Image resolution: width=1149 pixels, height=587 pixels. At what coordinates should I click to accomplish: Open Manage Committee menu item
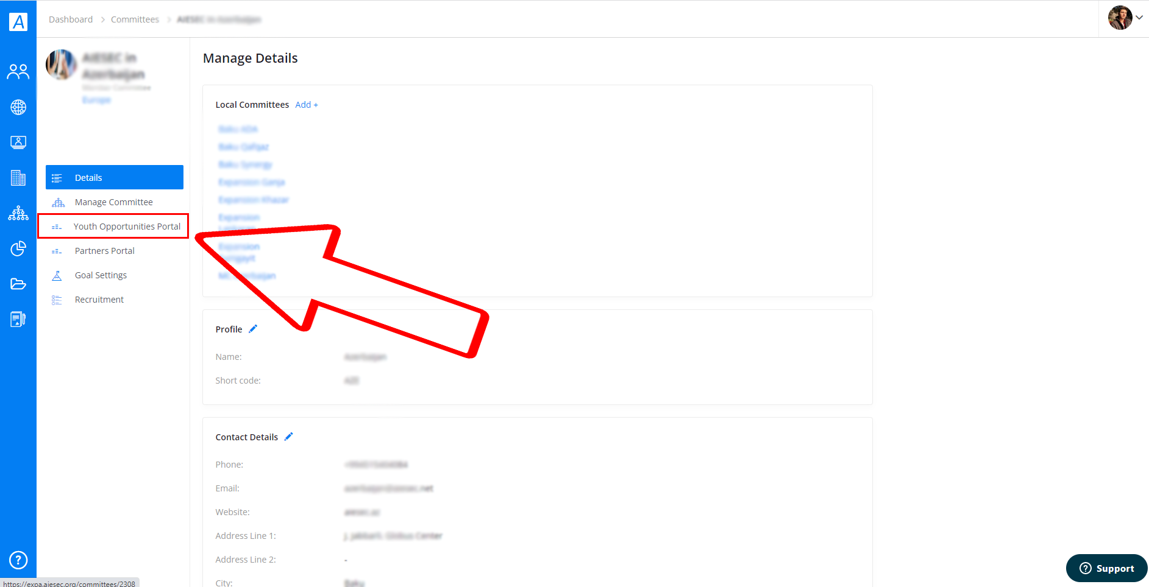[x=115, y=202]
